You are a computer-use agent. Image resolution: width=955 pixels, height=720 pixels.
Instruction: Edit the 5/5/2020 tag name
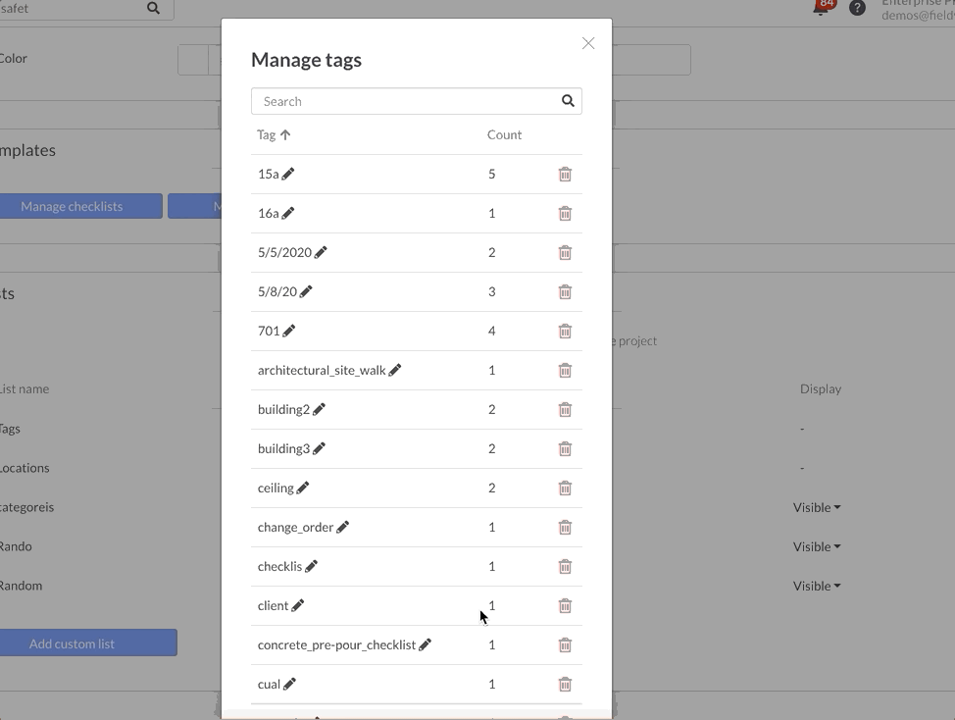(321, 252)
